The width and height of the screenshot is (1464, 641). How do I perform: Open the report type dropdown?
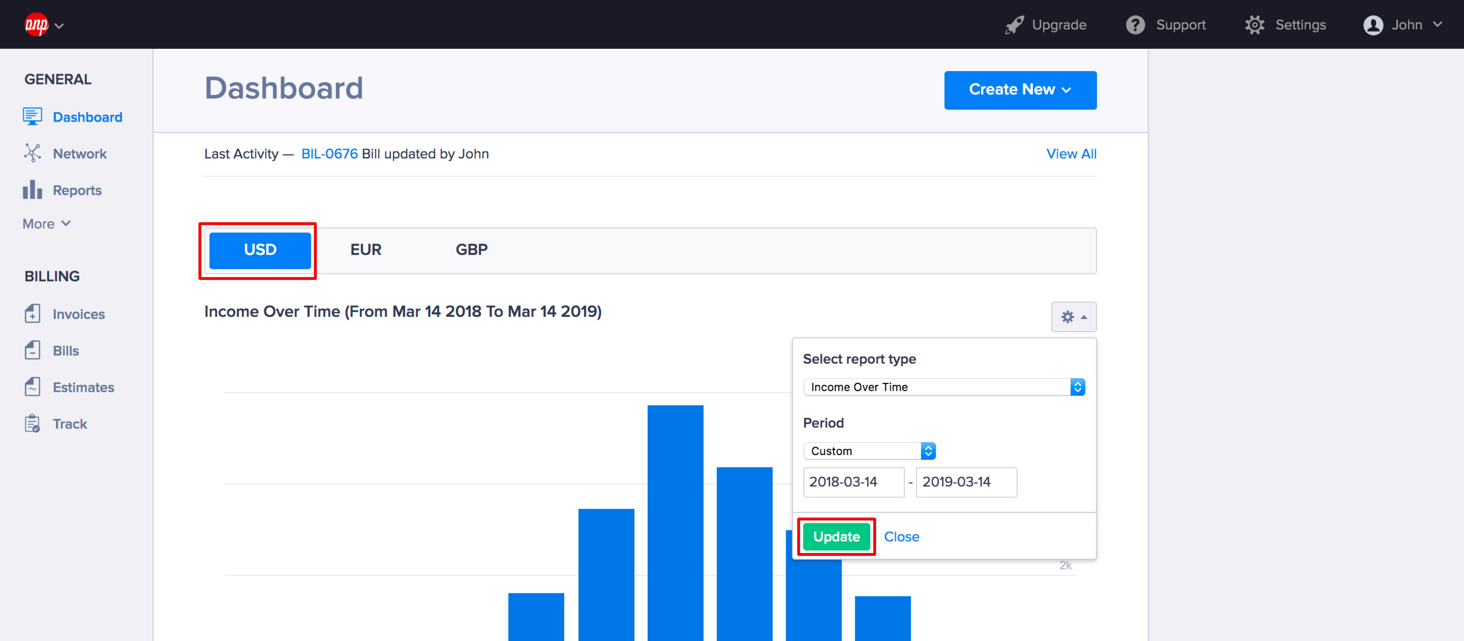pos(943,387)
